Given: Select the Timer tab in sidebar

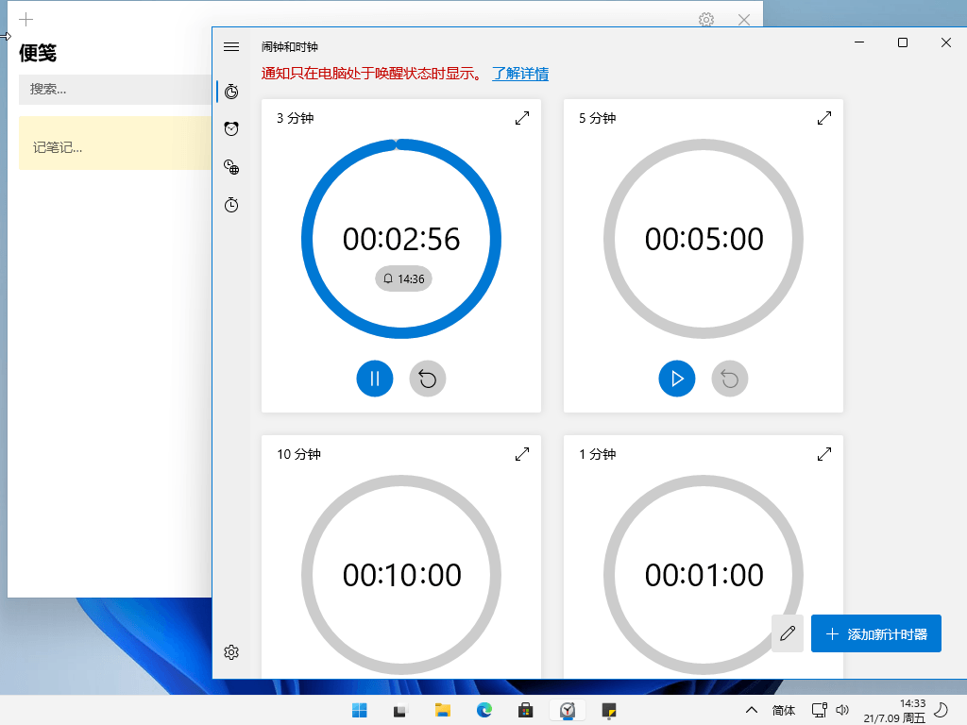Looking at the screenshot, I should [x=231, y=92].
